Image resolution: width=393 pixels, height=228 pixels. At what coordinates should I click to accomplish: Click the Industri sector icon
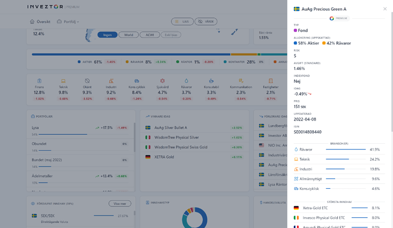[x=111, y=81]
